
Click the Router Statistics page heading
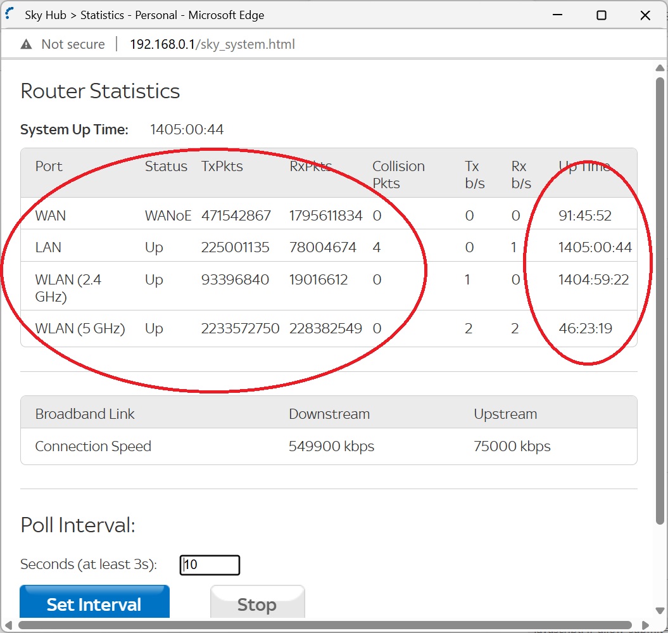click(x=100, y=91)
